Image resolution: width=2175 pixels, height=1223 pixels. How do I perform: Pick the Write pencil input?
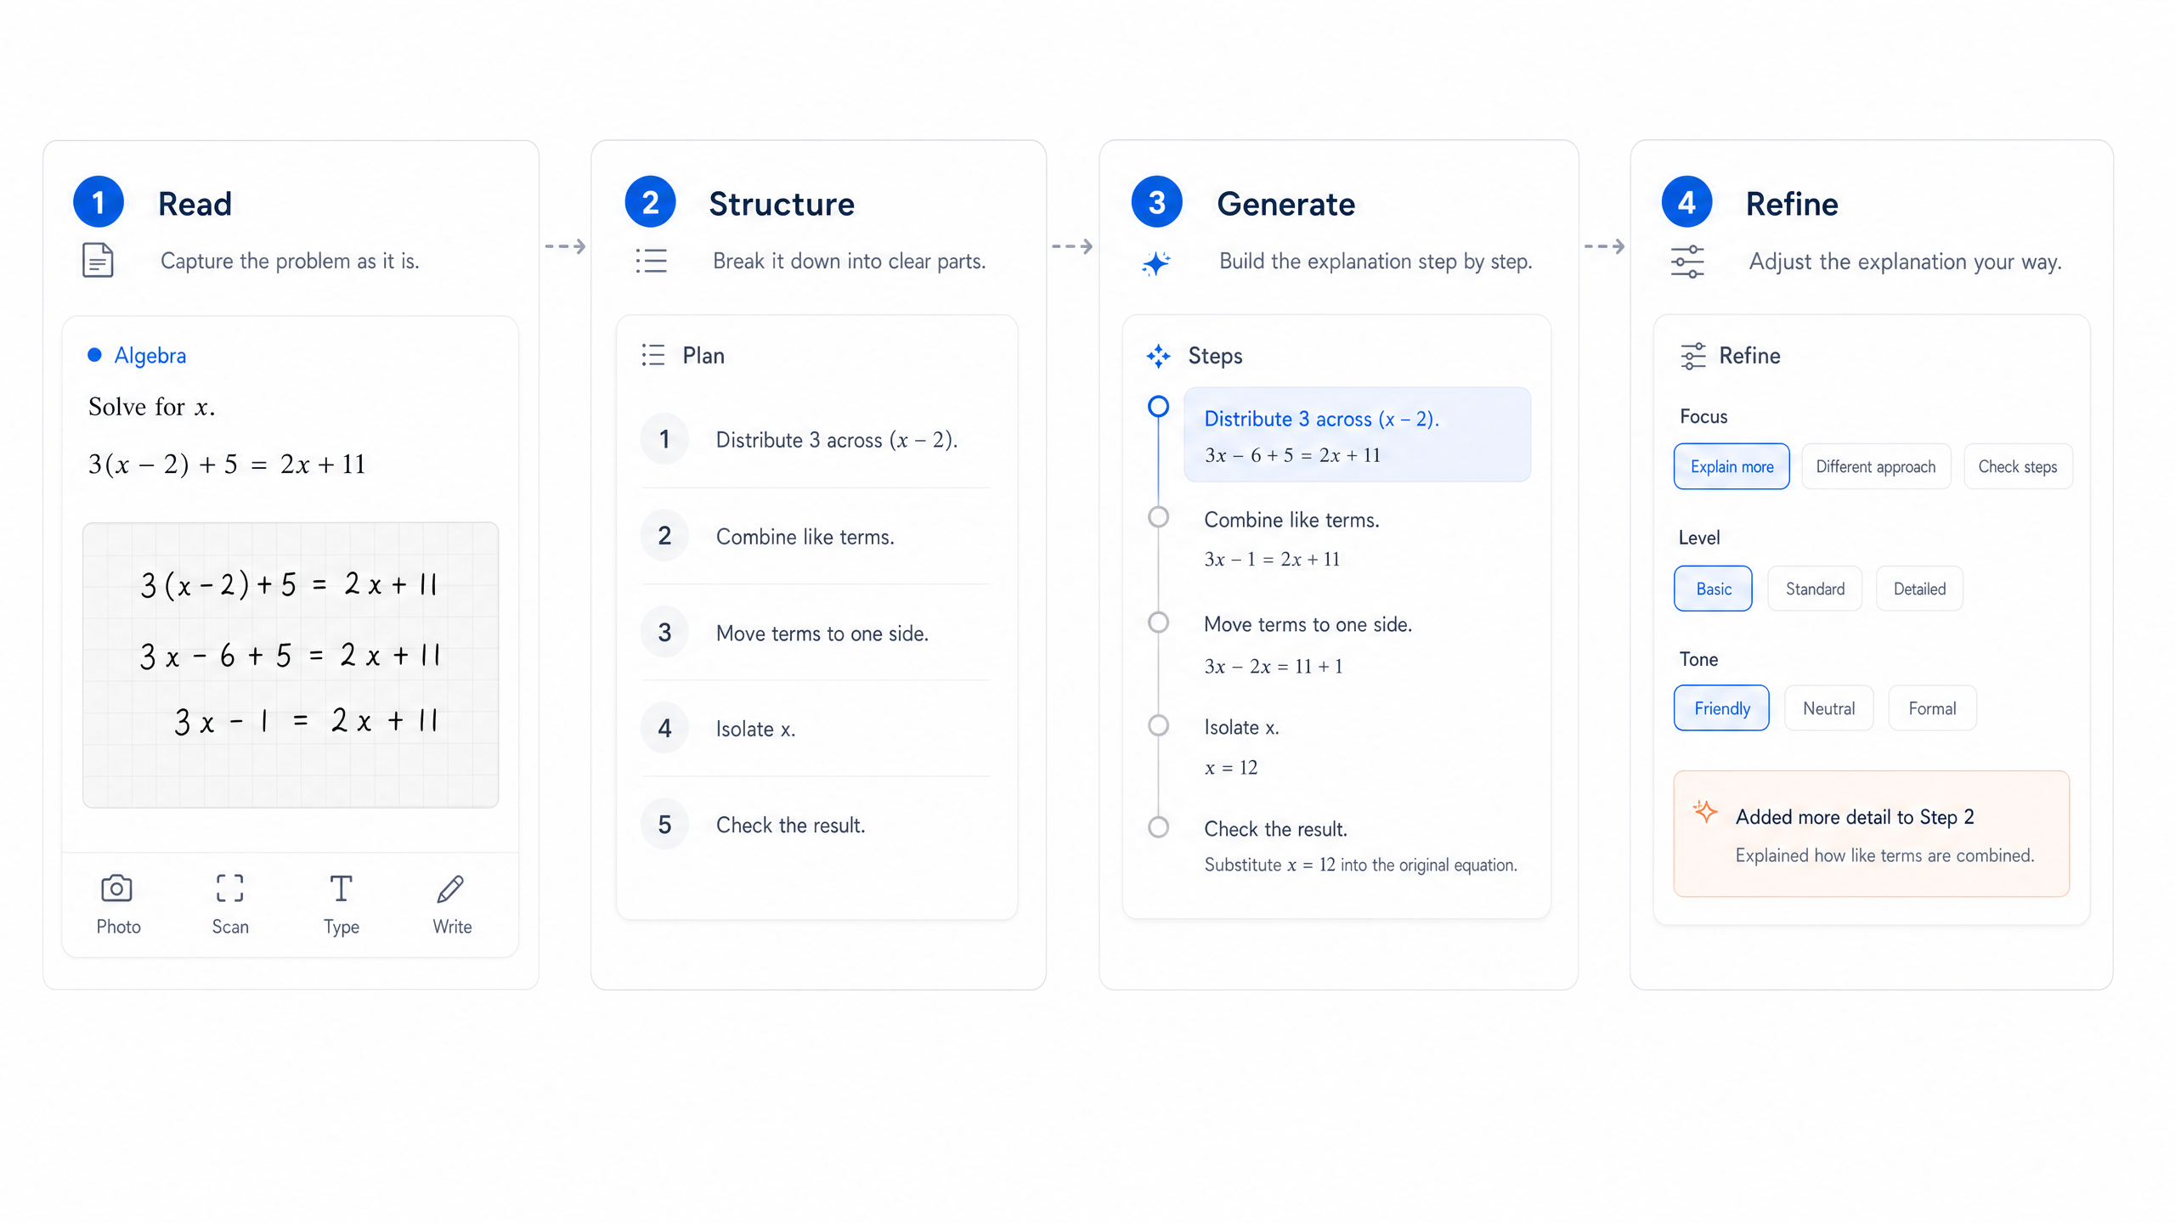click(x=452, y=905)
